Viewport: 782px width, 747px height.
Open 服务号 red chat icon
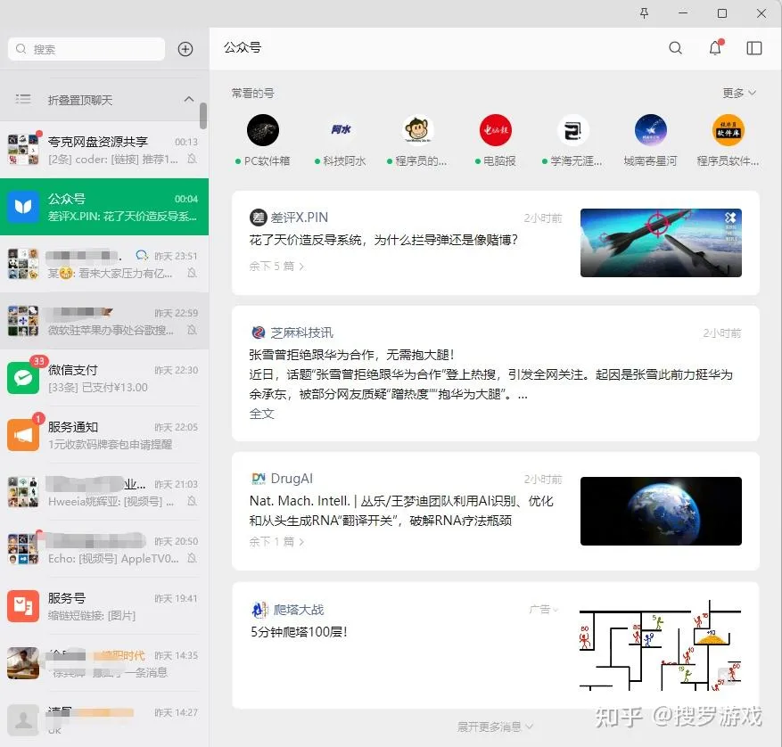pos(23,606)
